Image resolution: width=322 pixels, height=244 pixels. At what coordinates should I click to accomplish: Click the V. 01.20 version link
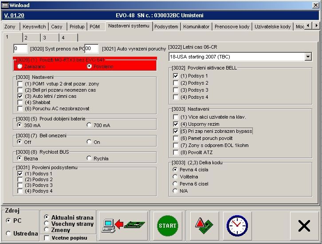pos(13,15)
